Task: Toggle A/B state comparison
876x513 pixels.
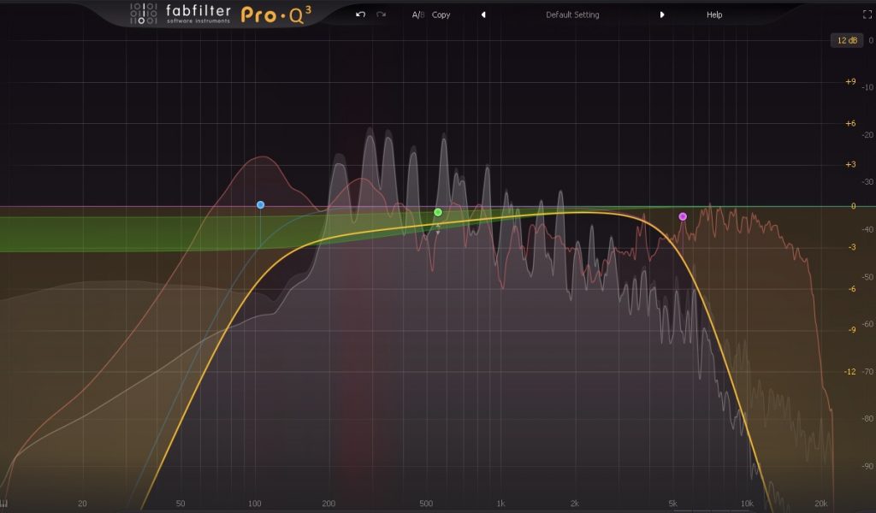Action: 417,15
